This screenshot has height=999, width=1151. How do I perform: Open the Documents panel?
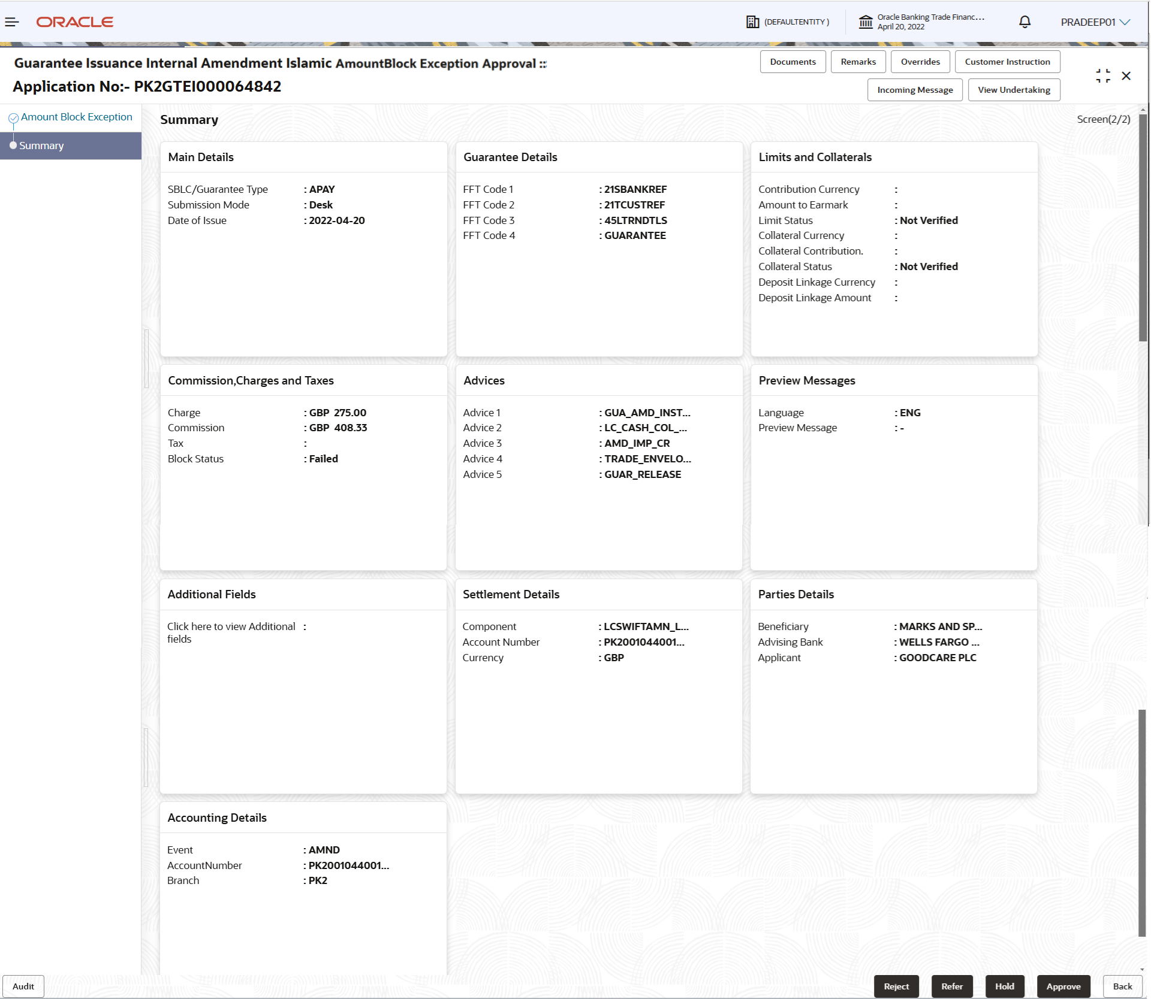coord(793,61)
